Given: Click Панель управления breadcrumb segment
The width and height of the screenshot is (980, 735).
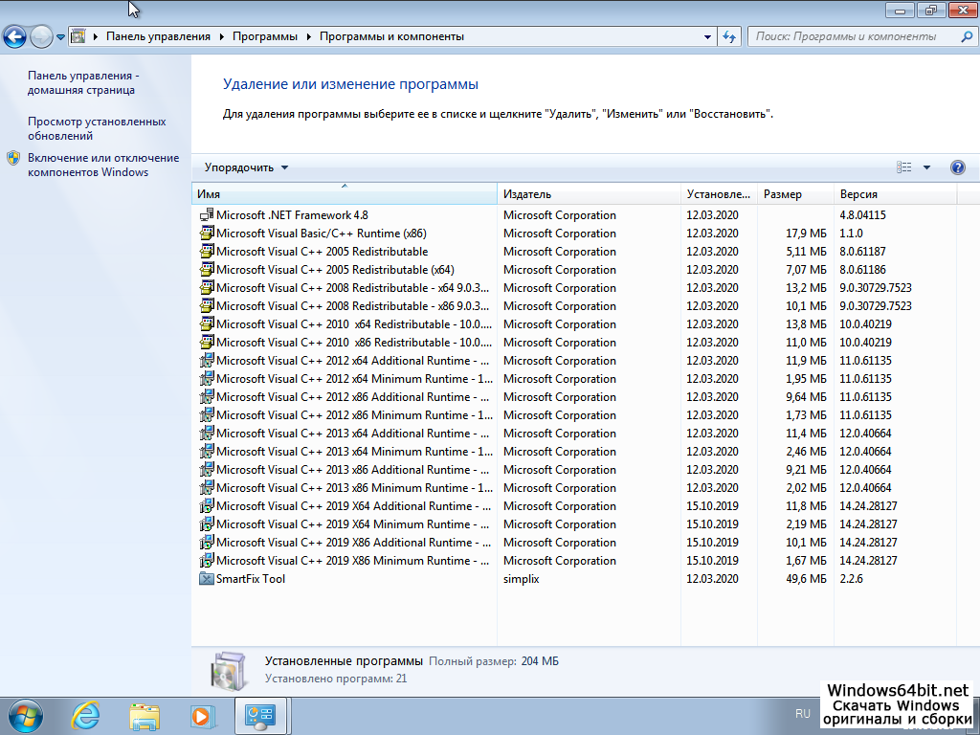Looking at the screenshot, I should click(158, 36).
